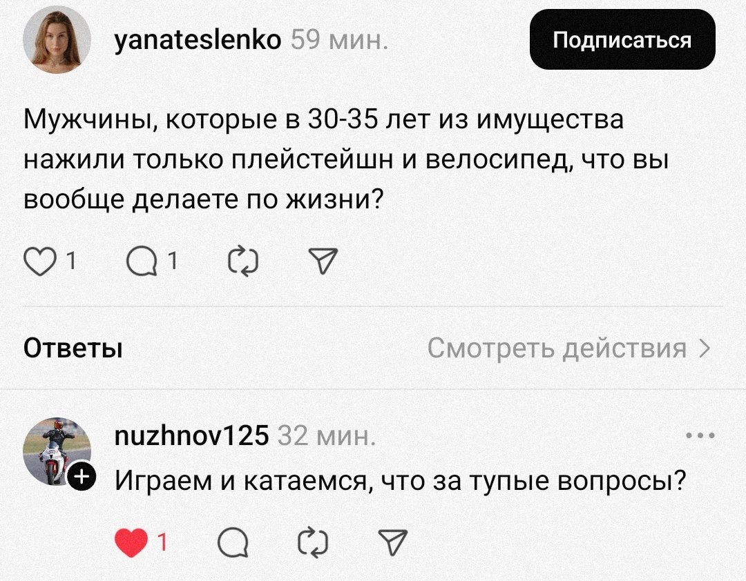View yanateslenko profile picture
746x581 pixels.
click(57, 39)
